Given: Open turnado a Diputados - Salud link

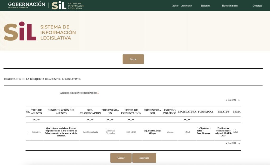Looking at the screenshot, I should (204, 131).
